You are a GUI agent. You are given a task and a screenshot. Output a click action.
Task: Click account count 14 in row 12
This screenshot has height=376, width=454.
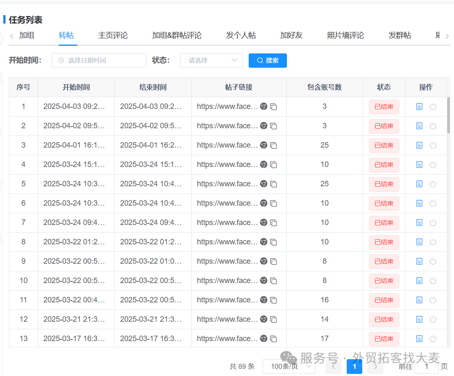324,319
